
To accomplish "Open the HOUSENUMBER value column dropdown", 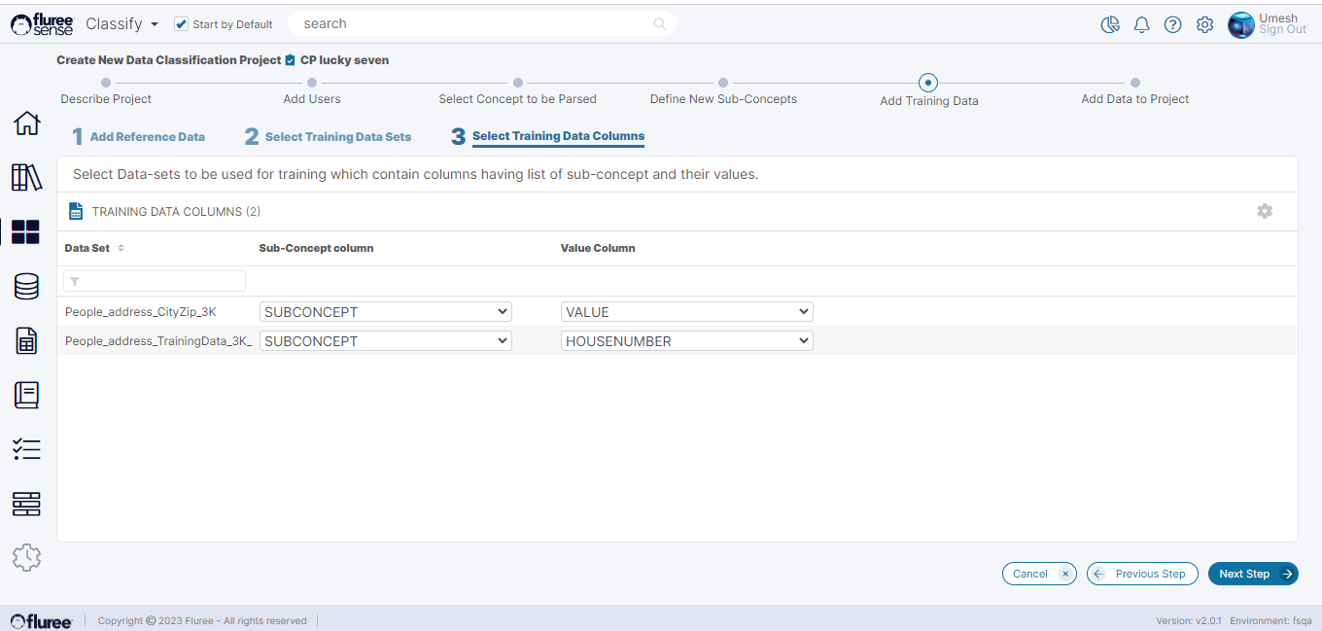I will point(686,341).
